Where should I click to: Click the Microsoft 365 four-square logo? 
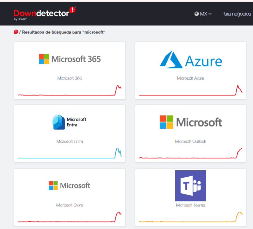[x=44, y=59]
